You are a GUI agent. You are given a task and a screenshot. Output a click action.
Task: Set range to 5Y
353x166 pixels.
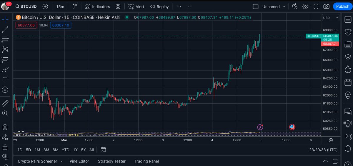coord(84,150)
